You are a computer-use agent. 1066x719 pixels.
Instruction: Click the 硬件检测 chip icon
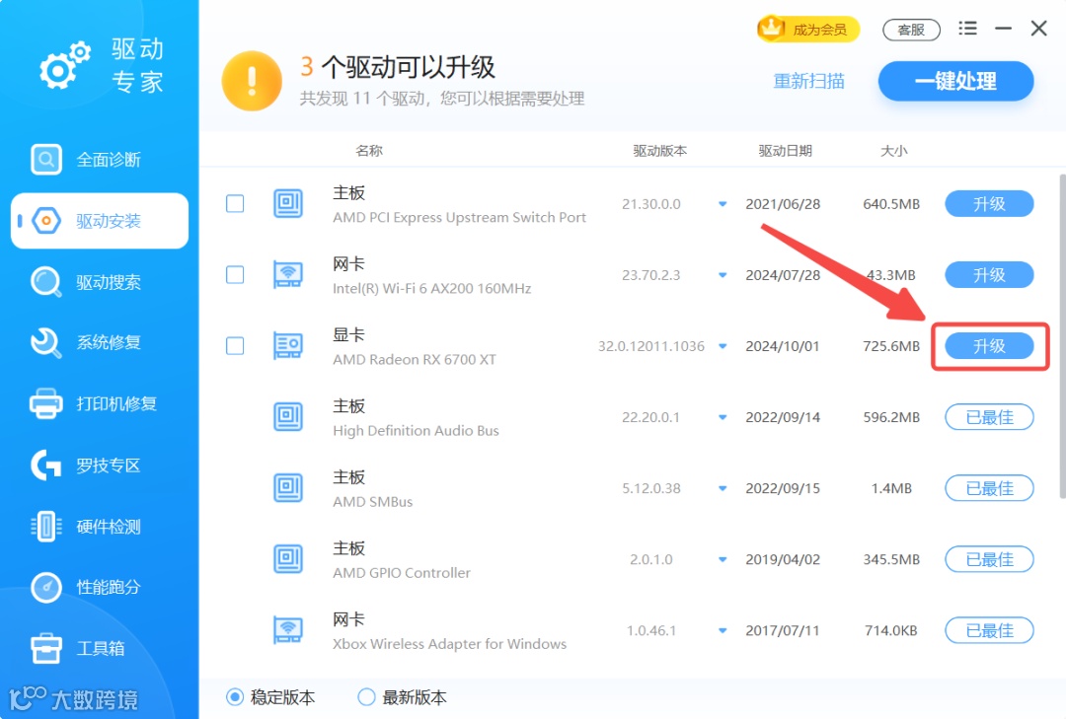point(46,526)
